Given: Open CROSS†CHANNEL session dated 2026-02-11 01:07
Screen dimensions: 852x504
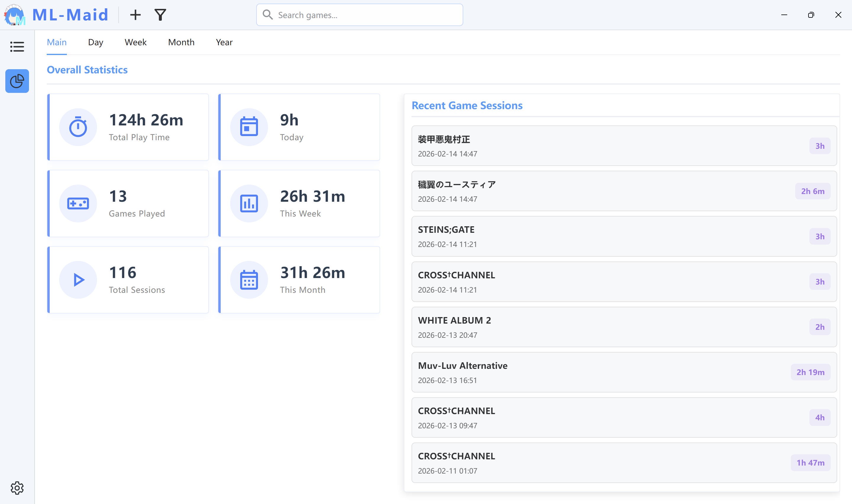Looking at the screenshot, I should coord(624,463).
